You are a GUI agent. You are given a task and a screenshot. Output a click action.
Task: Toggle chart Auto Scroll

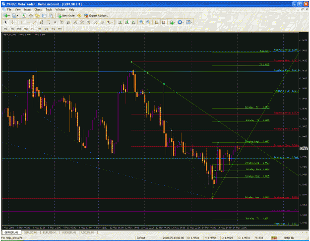coord(156,22)
